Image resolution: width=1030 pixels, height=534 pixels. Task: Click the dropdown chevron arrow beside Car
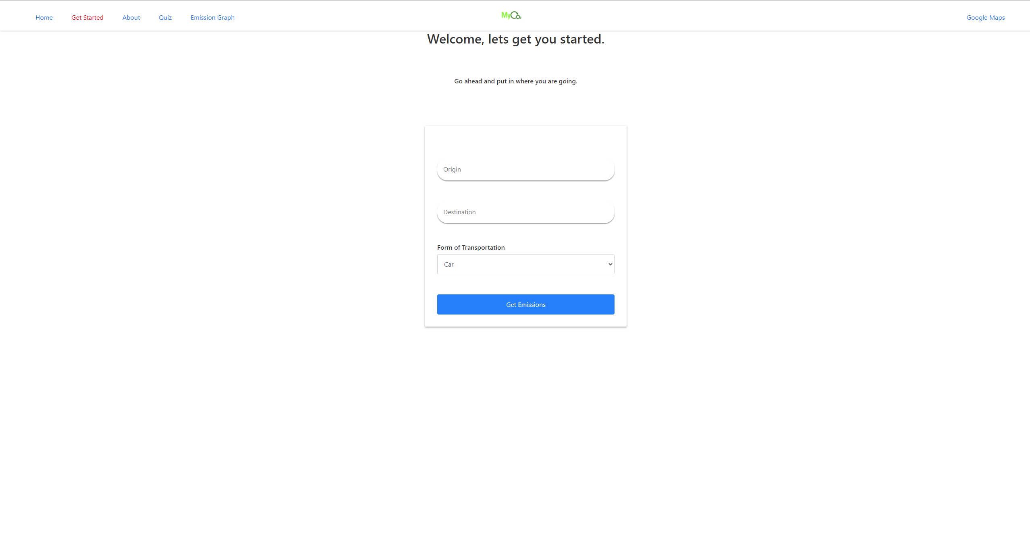[x=610, y=264]
